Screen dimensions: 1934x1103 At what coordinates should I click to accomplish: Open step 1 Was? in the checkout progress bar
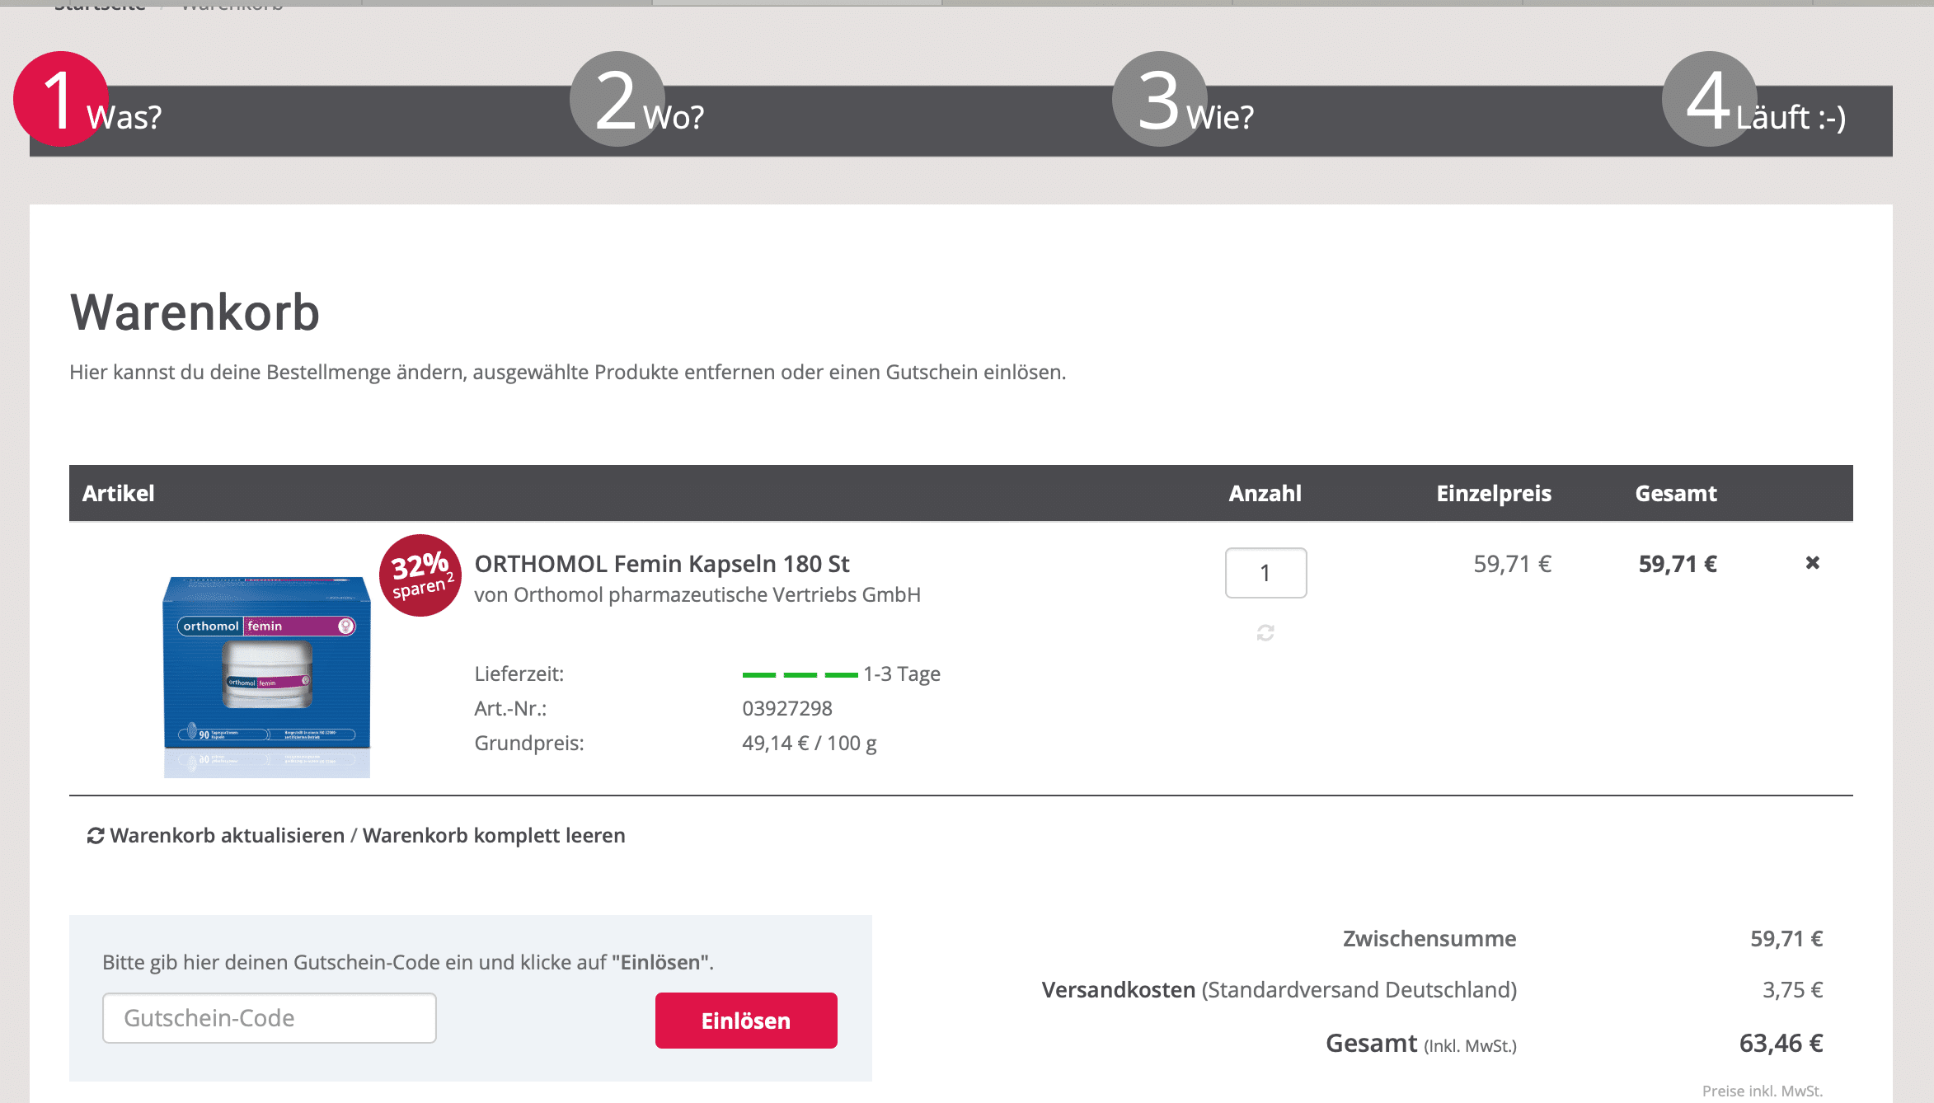coord(89,101)
